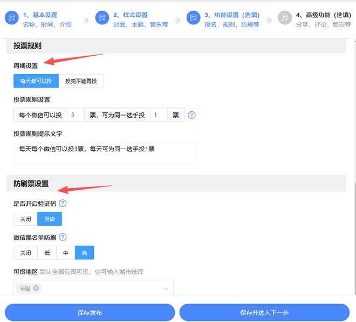This screenshot has height=322, width=356.
Task: Click the step 1 基本设置 circle icon
Action: (11, 18)
